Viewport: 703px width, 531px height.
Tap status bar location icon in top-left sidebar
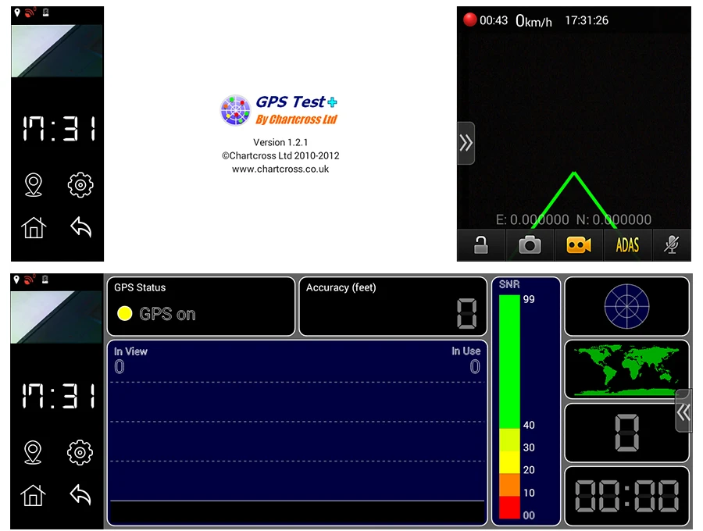click(17, 12)
